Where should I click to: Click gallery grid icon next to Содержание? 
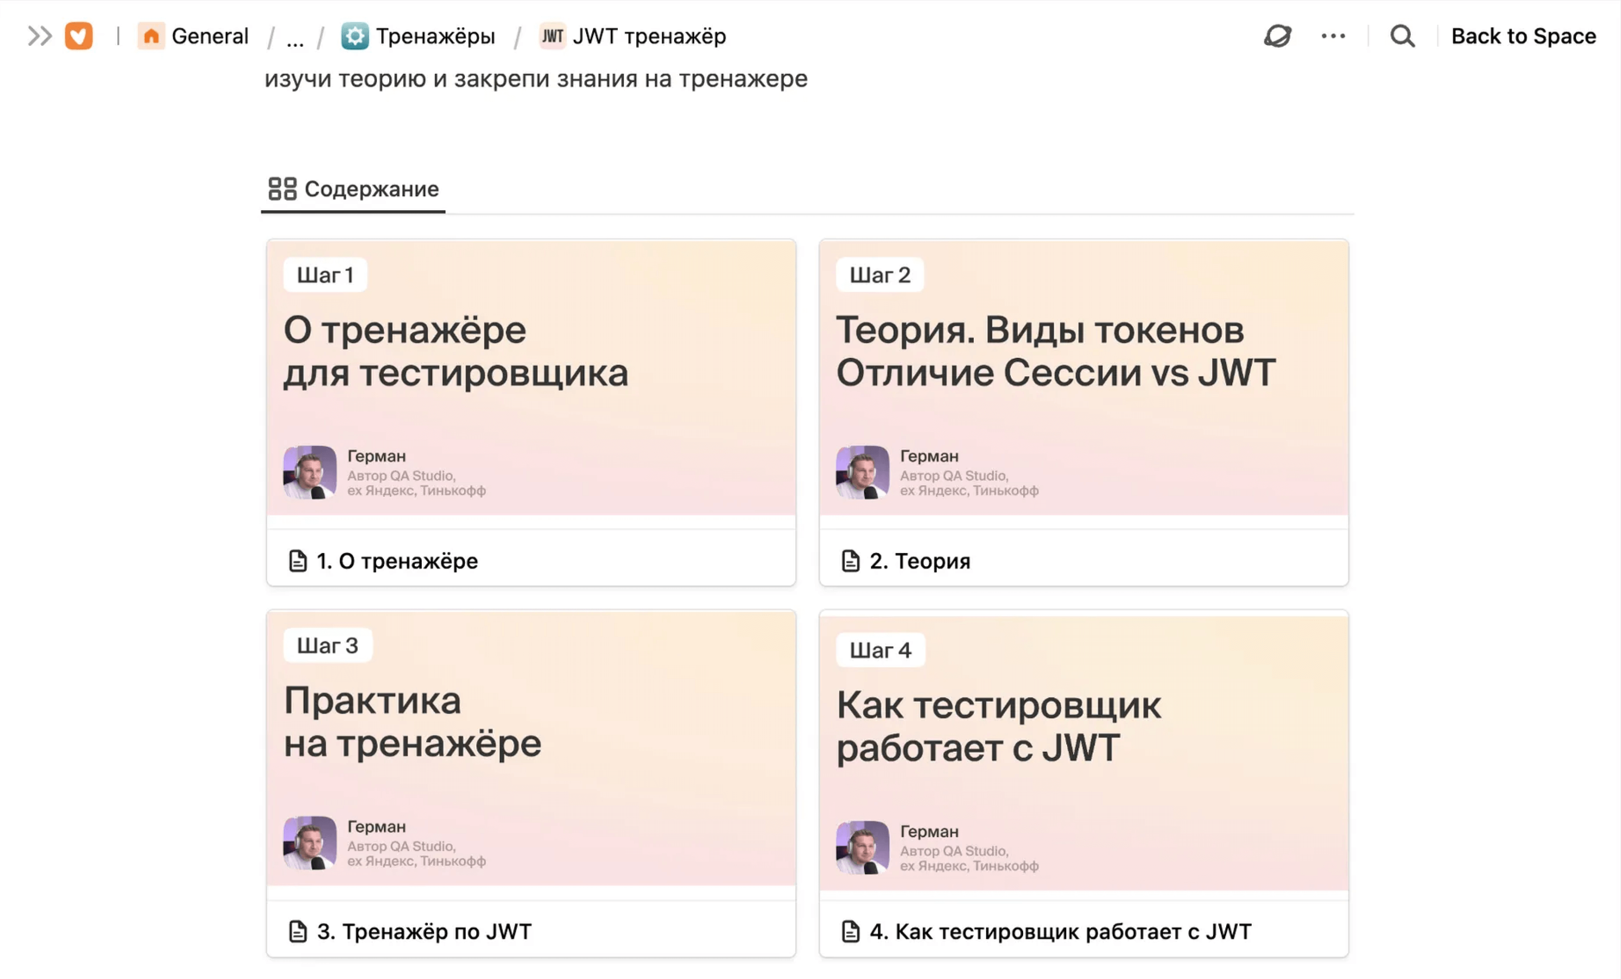click(282, 189)
